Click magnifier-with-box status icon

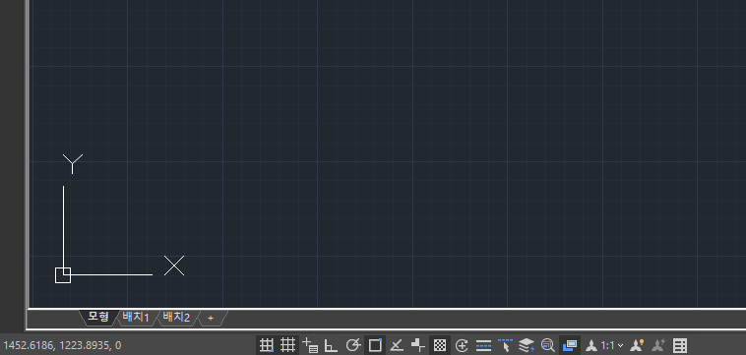(548, 345)
